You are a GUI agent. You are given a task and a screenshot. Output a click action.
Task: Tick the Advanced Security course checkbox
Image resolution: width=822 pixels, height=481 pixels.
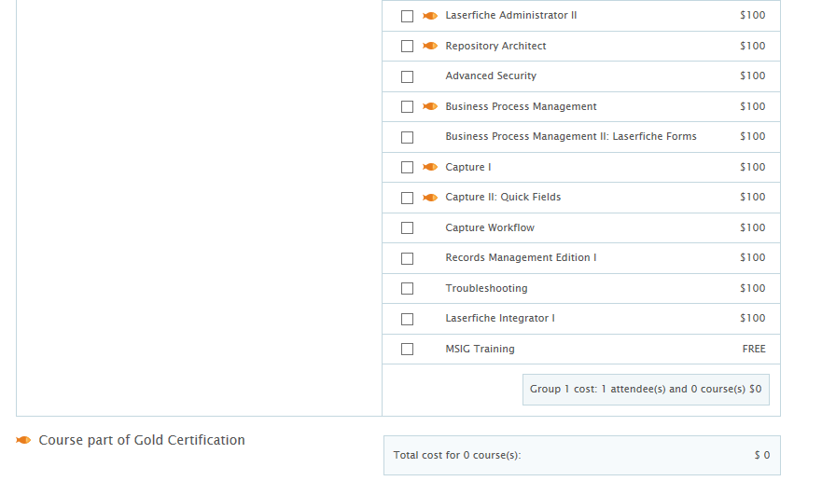tap(408, 76)
